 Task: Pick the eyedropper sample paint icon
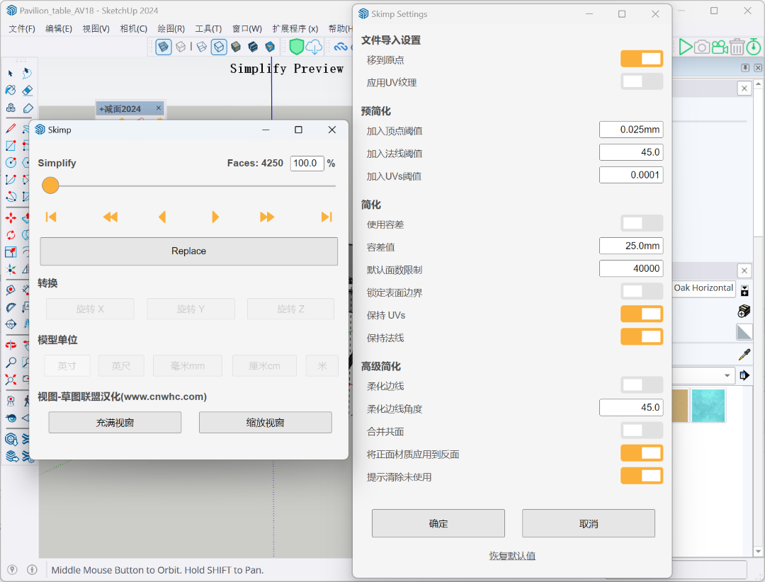point(744,354)
